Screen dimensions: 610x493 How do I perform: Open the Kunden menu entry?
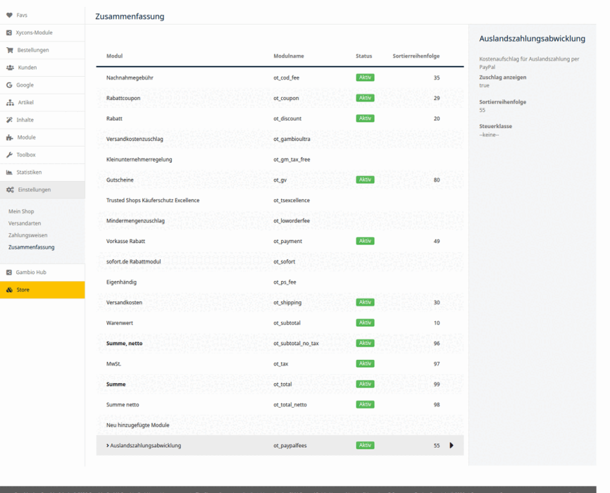point(42,68)
